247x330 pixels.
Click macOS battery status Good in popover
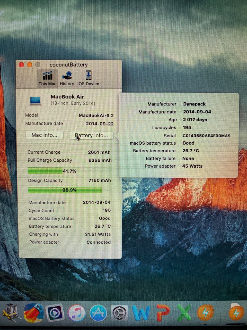point(188,143)
